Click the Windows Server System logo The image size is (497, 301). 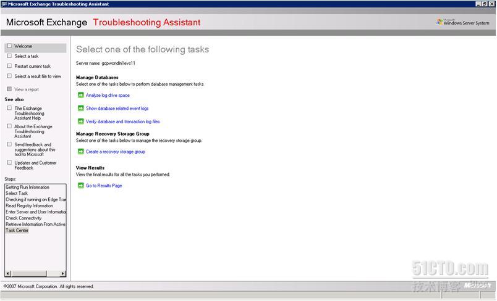[463, 22]
